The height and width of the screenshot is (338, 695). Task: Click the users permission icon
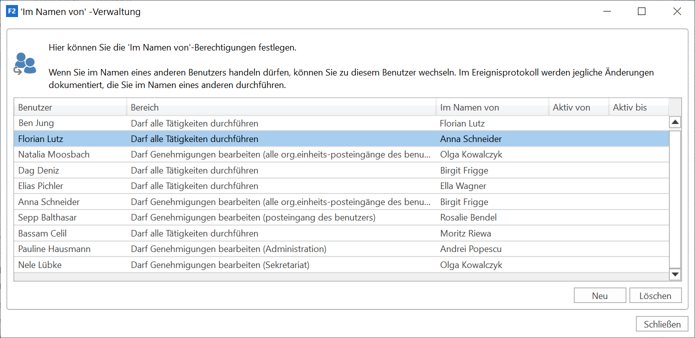tap(25, 63)
